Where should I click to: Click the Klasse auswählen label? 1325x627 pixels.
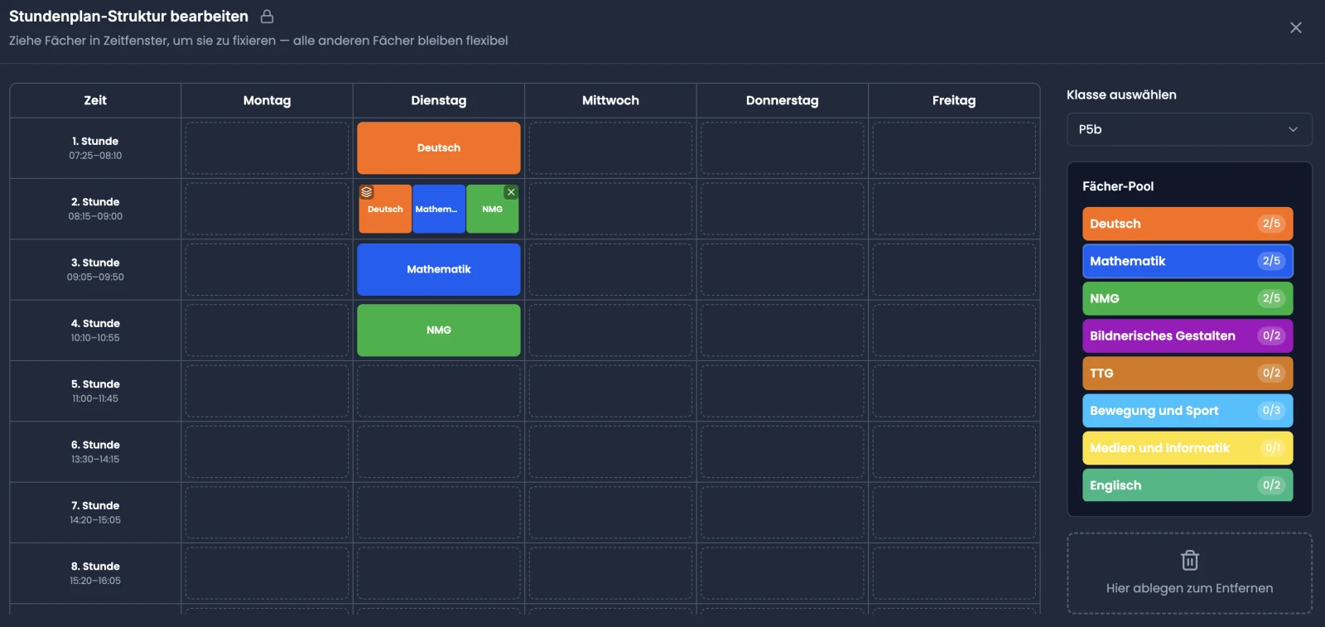click(x=1121, y=95)
